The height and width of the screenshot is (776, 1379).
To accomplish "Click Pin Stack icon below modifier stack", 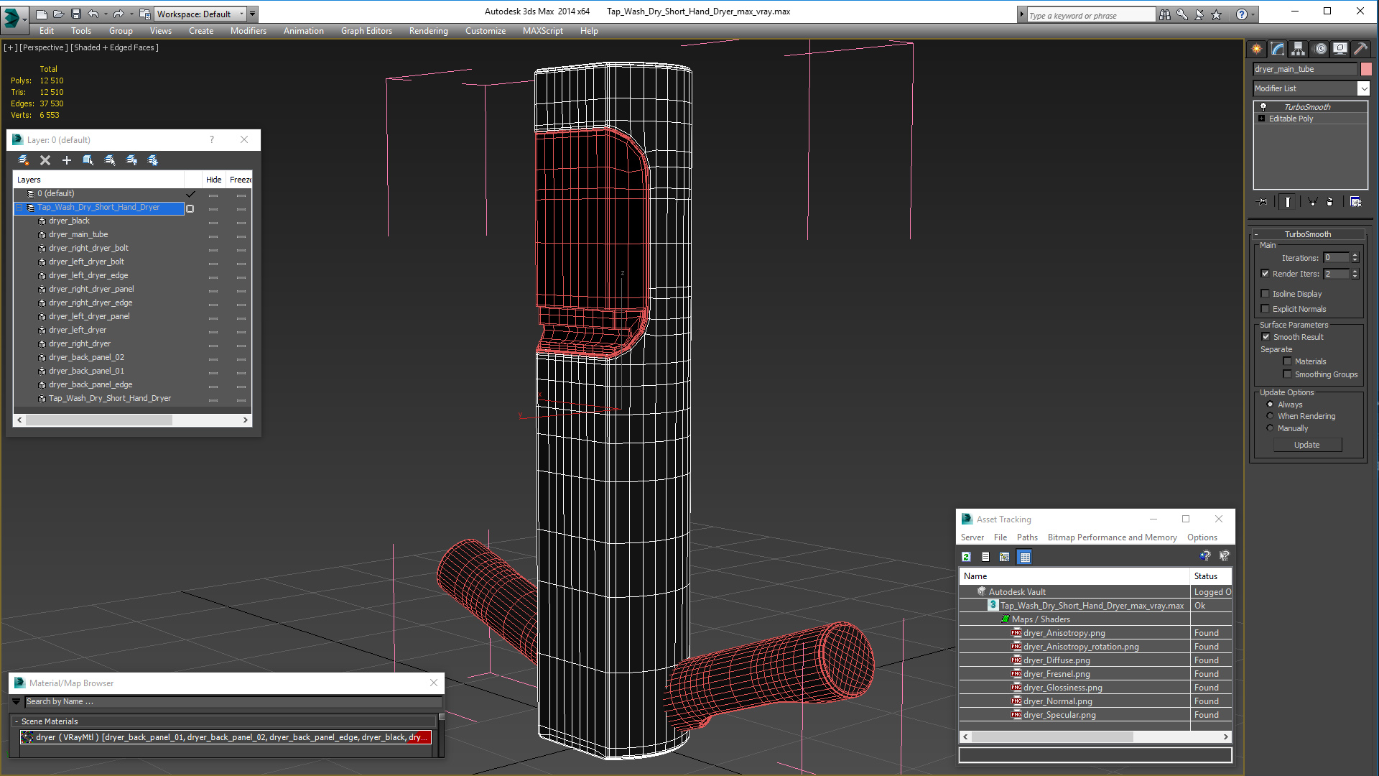I will click(x=1262, y=202).
